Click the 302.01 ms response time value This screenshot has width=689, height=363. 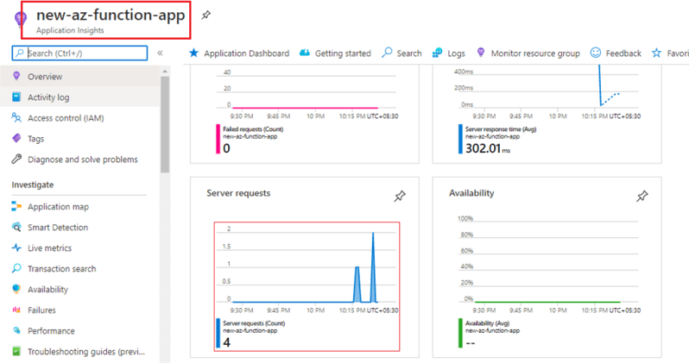click(x=488, y=148)
